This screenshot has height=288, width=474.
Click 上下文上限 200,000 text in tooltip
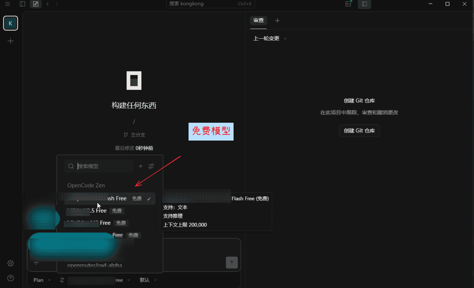(x=185, y=225)
